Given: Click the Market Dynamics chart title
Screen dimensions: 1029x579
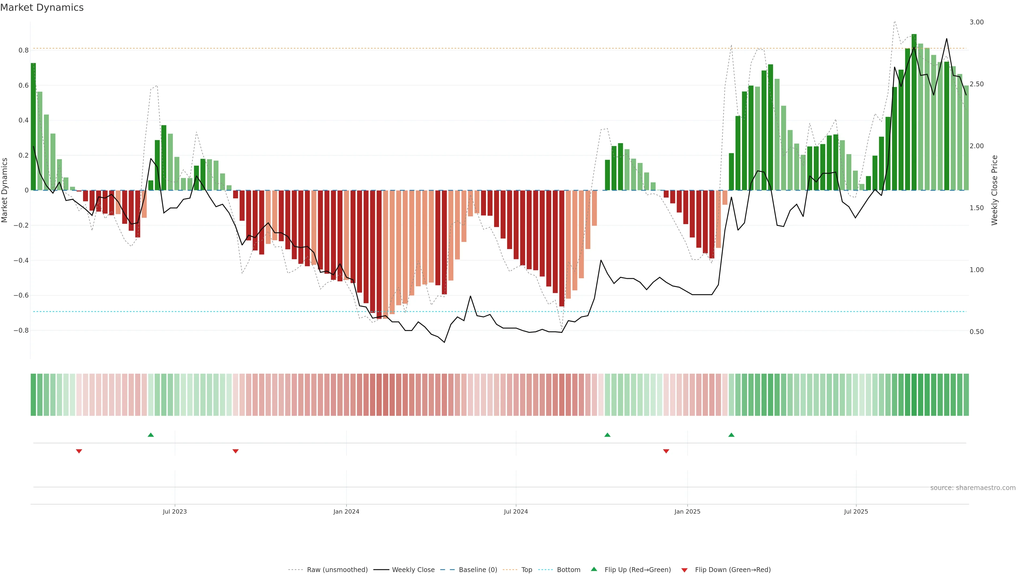Looking at the screenshot, I should point(42,8).
